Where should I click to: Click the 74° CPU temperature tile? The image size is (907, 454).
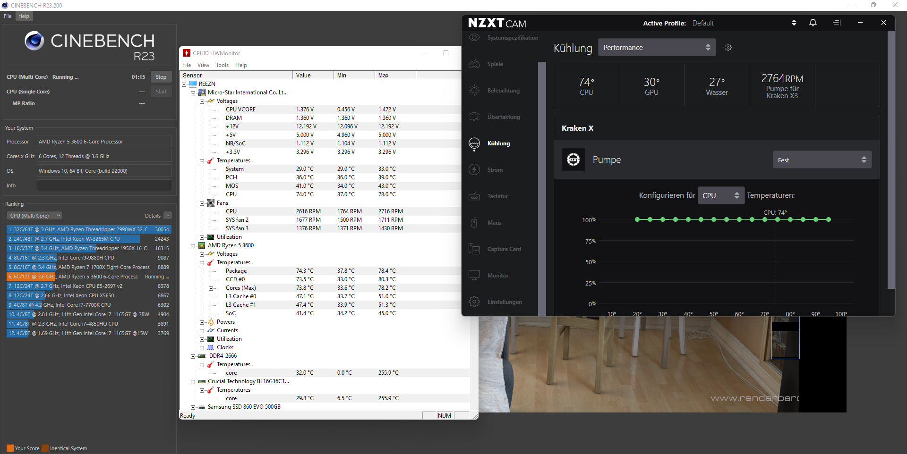tap(586, 86)
